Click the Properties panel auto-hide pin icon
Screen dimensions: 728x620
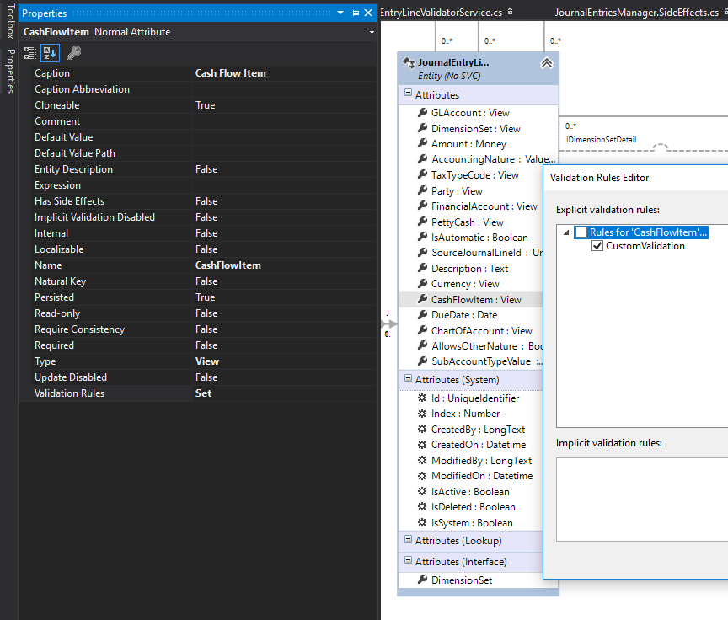(x=355, y=13)
